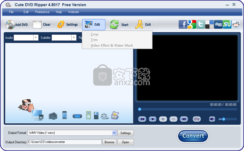Open the File menu
This screenshot has height=151, width=244.
pyautogui.click(x=11, y=12)
